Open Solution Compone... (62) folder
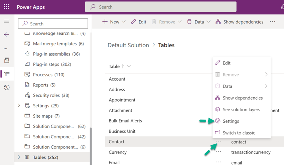The width and height of the screenshot is (284, 165). click(x=55, y=126)
